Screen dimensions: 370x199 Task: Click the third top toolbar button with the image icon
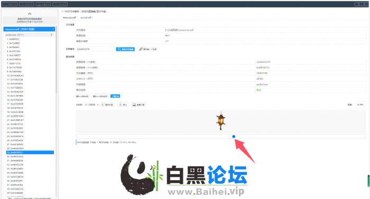(43, 4)
